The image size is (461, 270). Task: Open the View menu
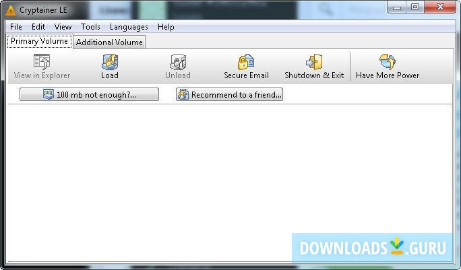point(63,27)
